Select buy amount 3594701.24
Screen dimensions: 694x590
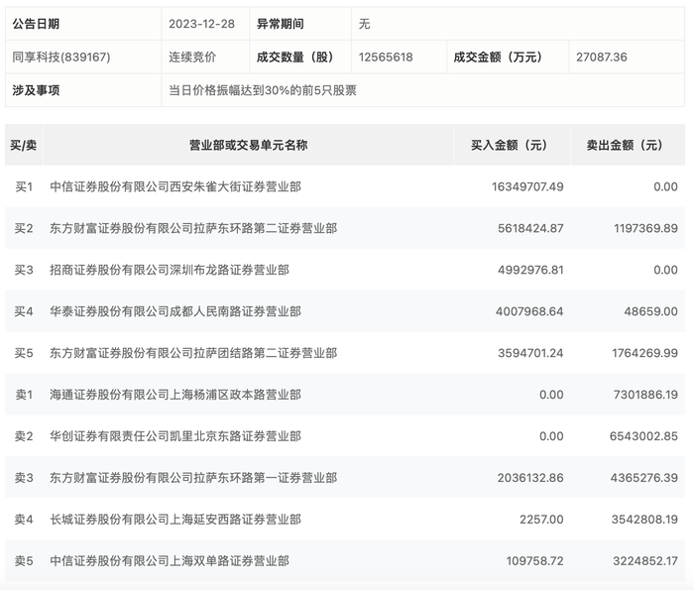(530, 353)
